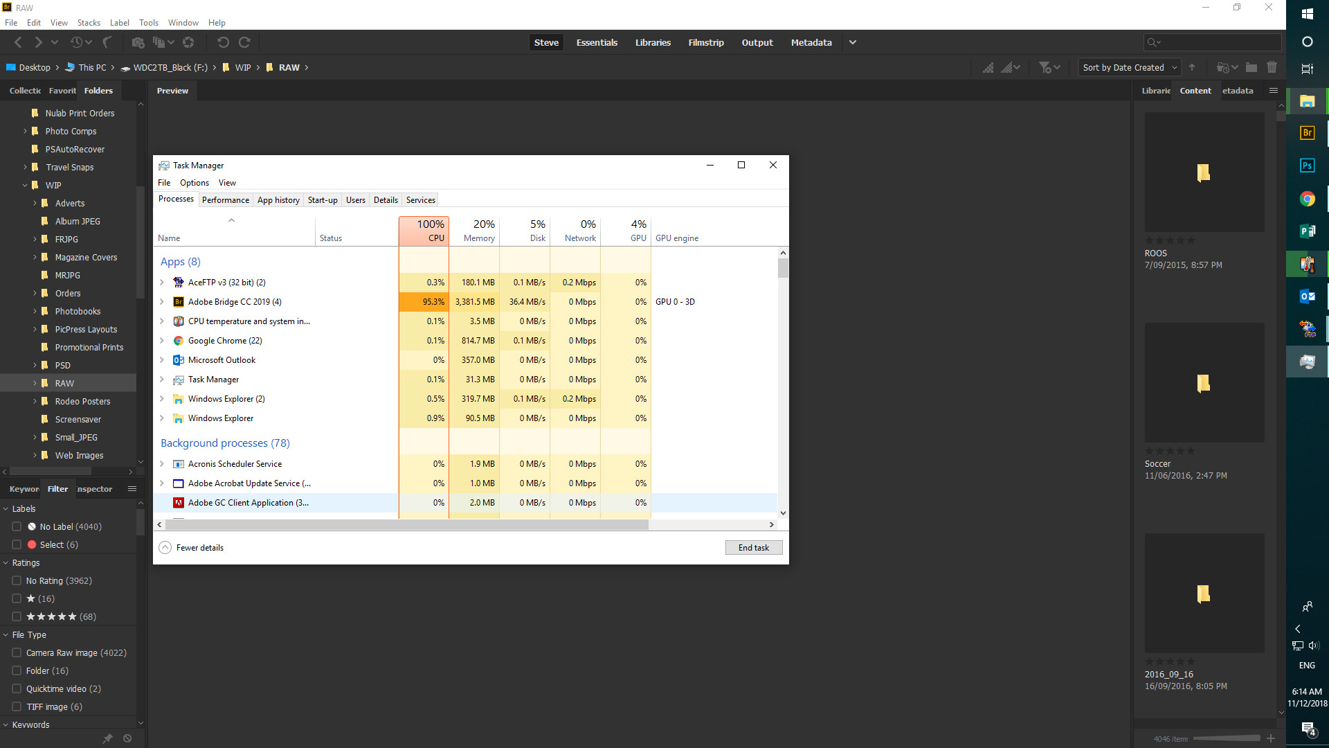Collapse the WIP folder in tree
This screenshot has width=1329, height=748.
click(25, 185)
